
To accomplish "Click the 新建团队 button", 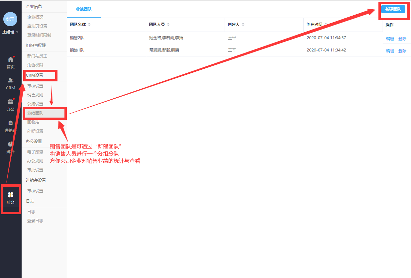I will click(393, 9).
